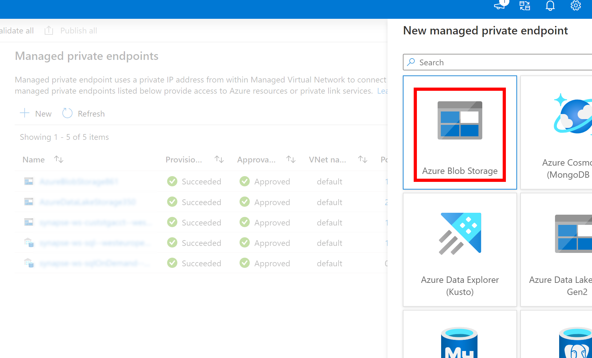Open the what's new announcements megaphone
Image resolution: width=592 pixels, height=358 pixels.
(499, 6)
